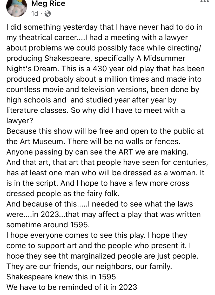
Task: Click Meg Rice's profile picture
Action: [x=17, y=7]
